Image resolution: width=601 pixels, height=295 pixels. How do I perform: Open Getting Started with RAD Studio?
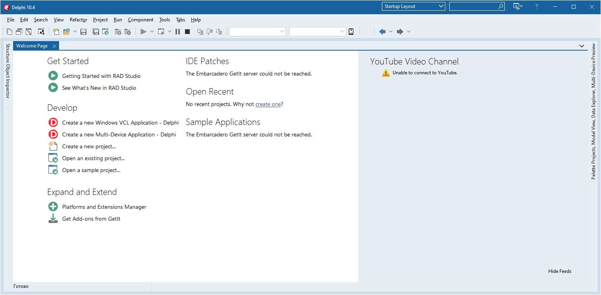[x=101, y=76]
